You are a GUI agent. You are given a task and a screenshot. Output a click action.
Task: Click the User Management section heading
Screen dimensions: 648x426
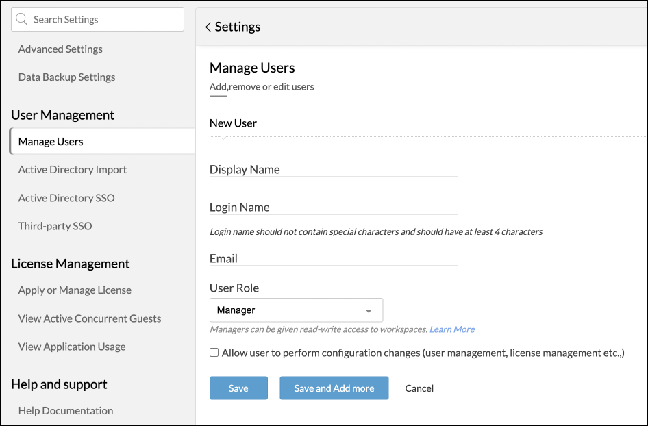pyautogui.click(x=63, y=115)
